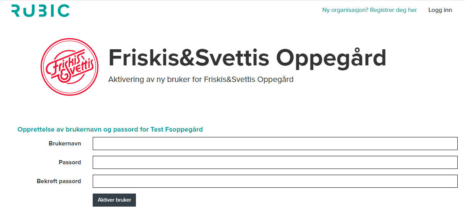Click the word "Oppegård" in the large title
Screen dimensions: 465x217
click(x=331, y=58)
